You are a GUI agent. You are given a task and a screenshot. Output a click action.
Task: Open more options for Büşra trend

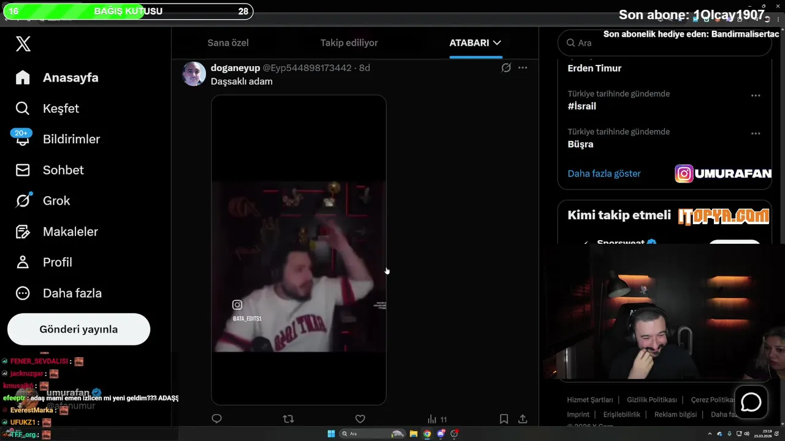756,134
